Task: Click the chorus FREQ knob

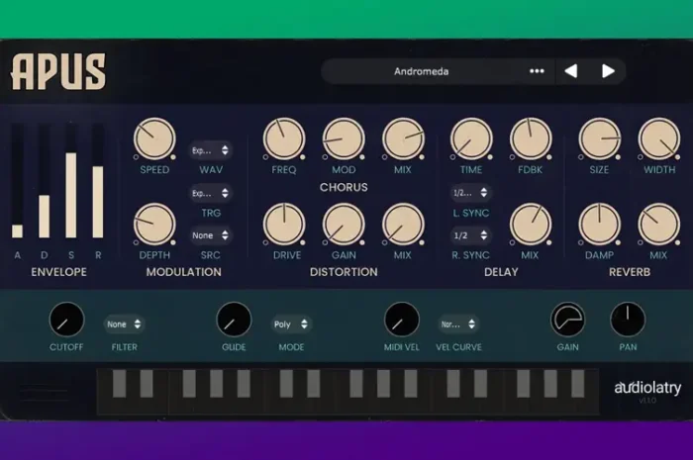Action: click(284, 138)
